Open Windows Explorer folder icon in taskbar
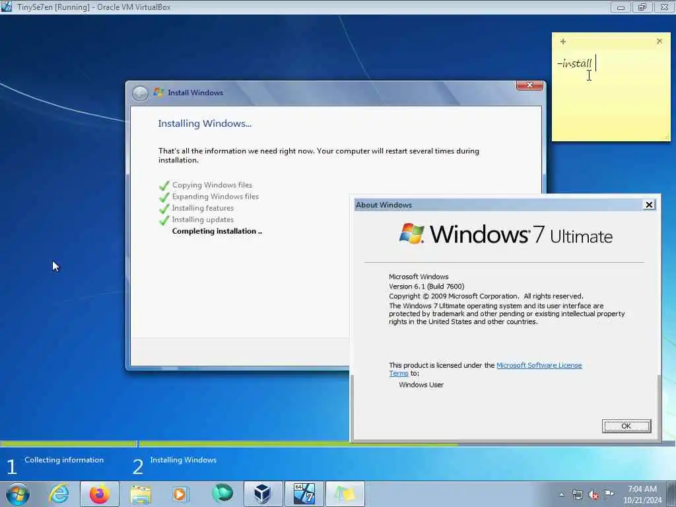 [x=141, y=494]
